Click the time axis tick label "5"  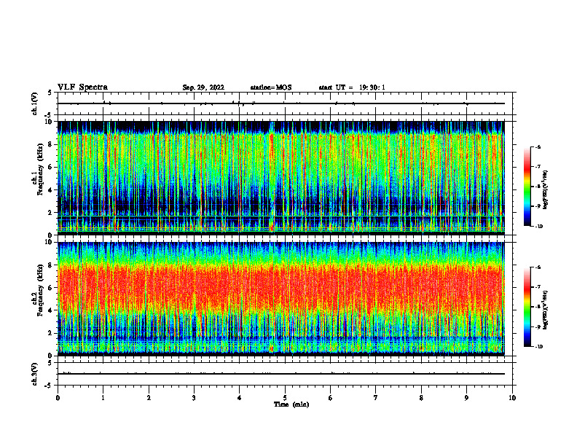coord(285,398)
